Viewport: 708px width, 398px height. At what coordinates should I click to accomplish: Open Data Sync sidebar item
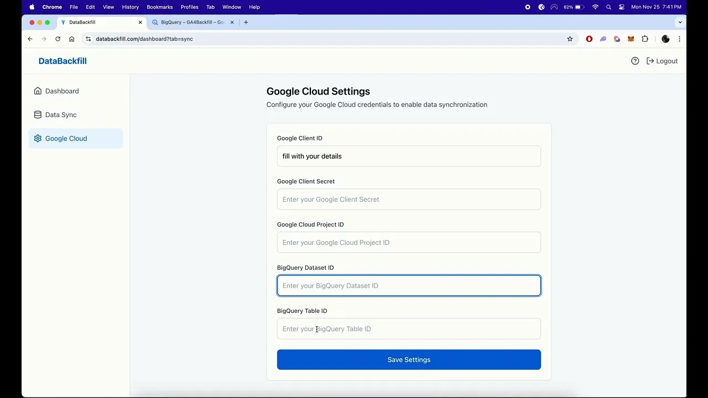pos(60,115)
